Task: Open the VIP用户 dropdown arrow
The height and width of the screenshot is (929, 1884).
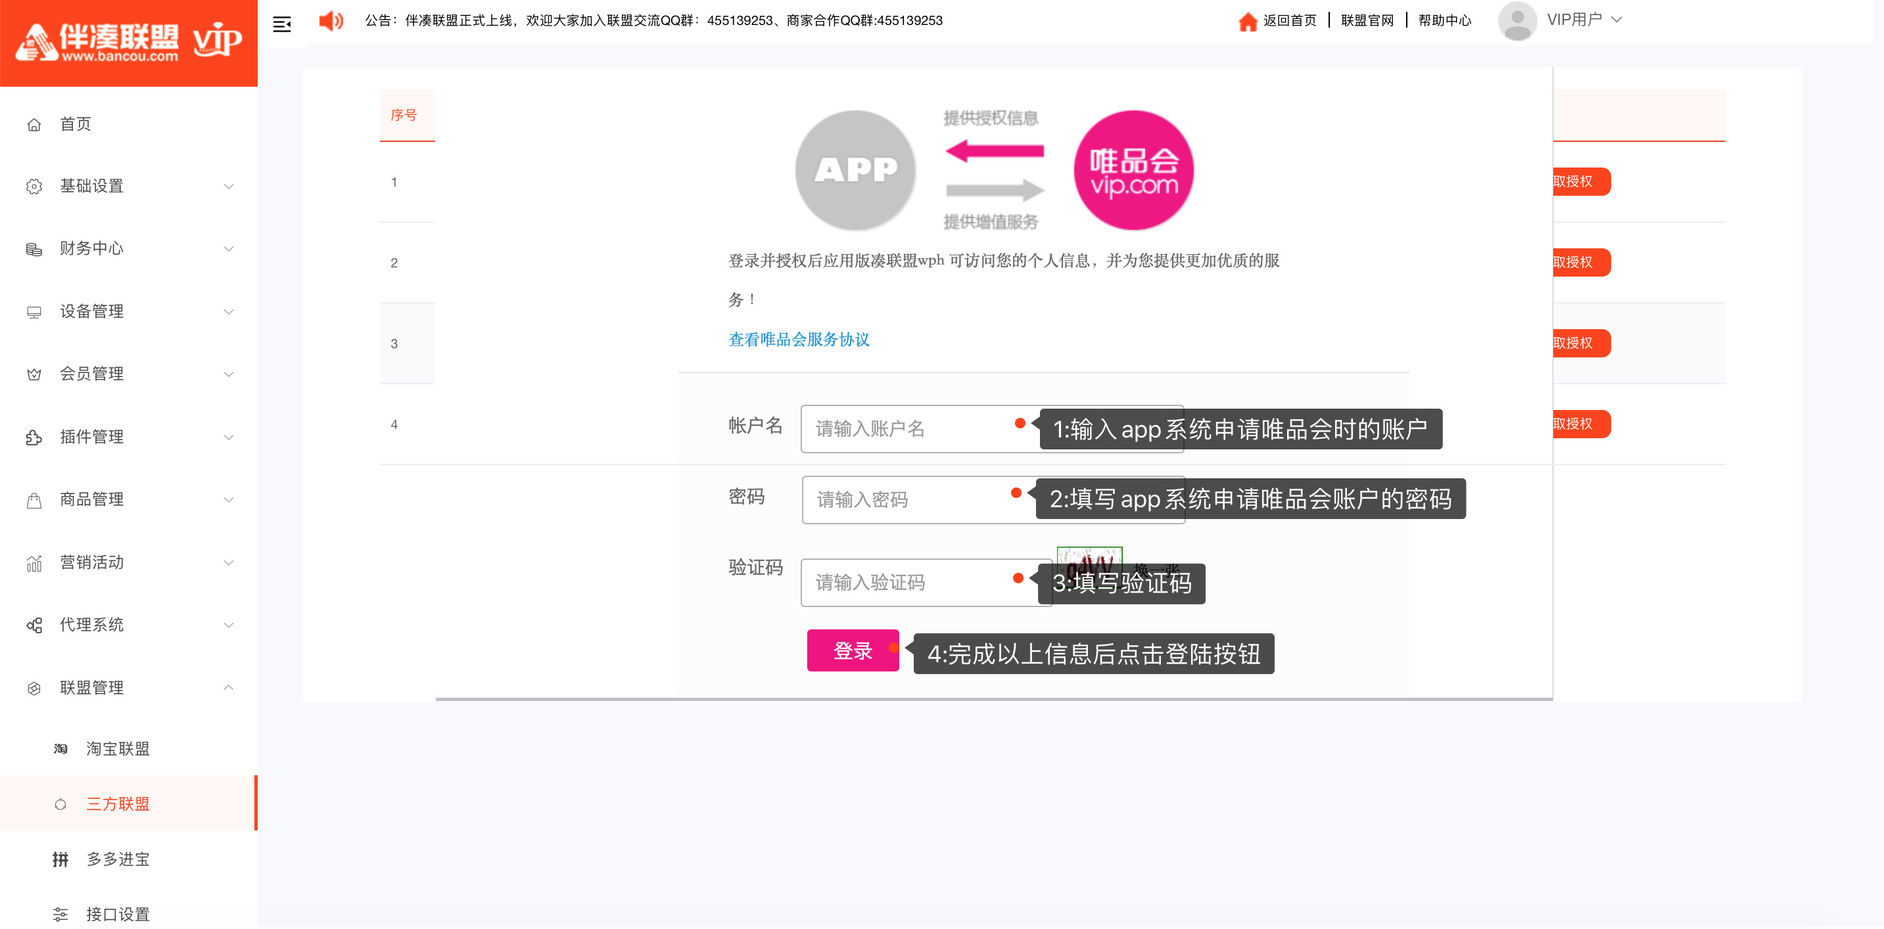Action: coord(1617,20)
